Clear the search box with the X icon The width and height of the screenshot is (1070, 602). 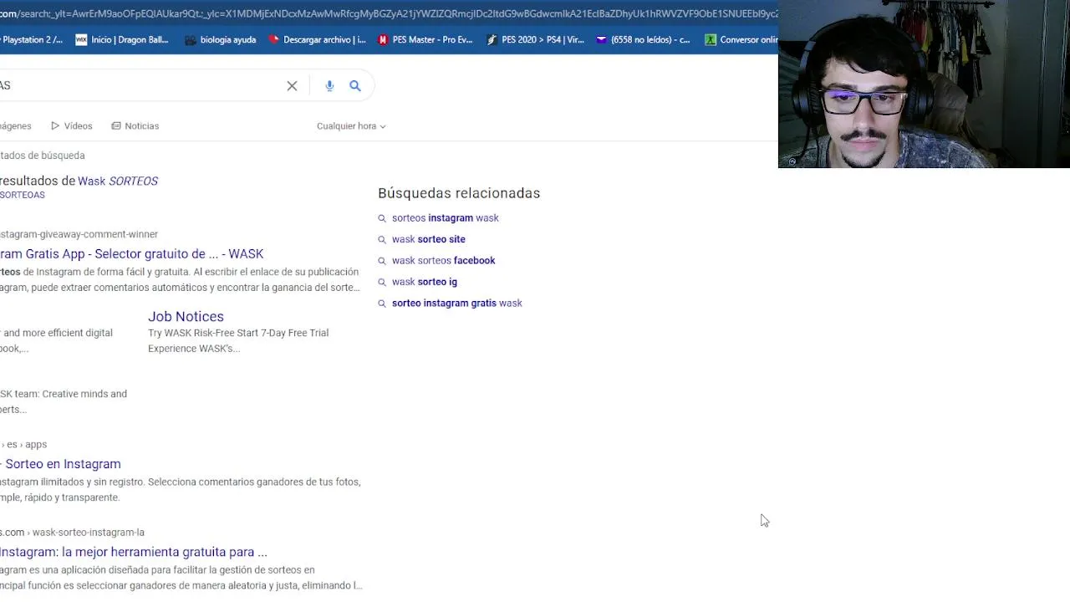click(292, 86)
